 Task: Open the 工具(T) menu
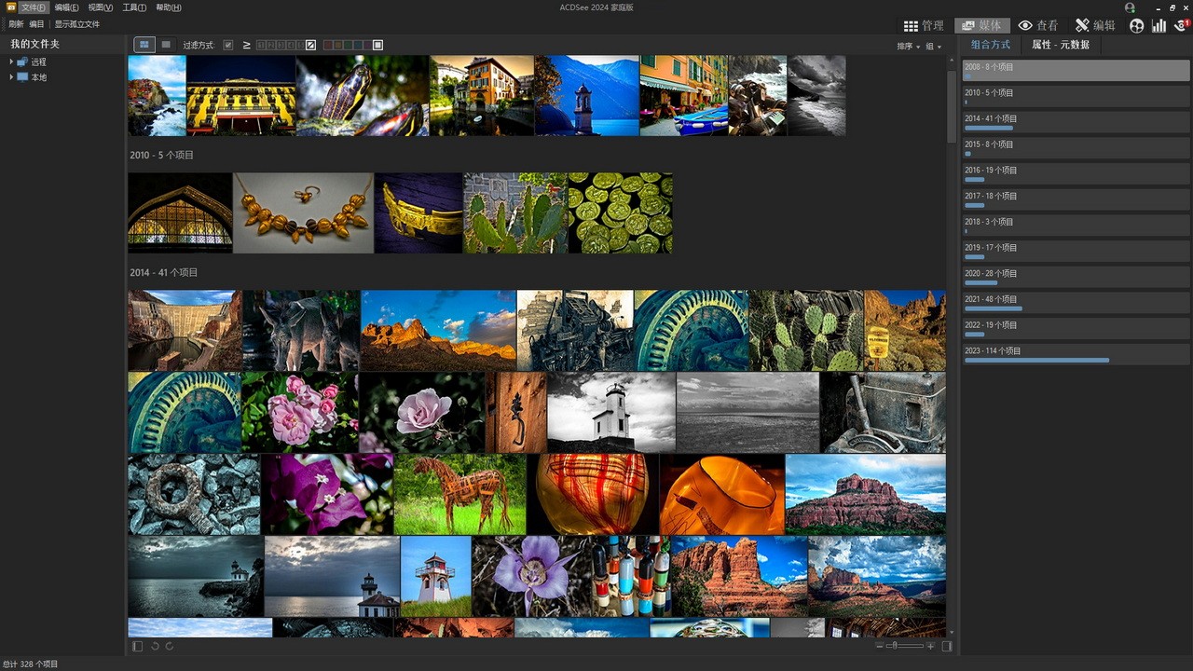pos(134,7)
